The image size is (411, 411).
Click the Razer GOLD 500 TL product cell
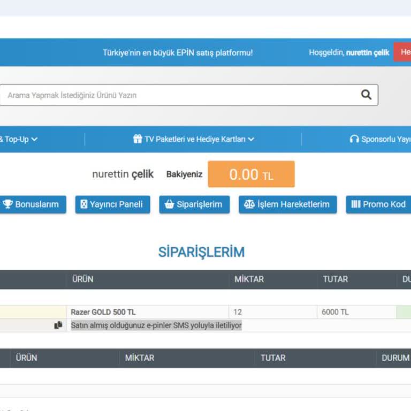148,312
